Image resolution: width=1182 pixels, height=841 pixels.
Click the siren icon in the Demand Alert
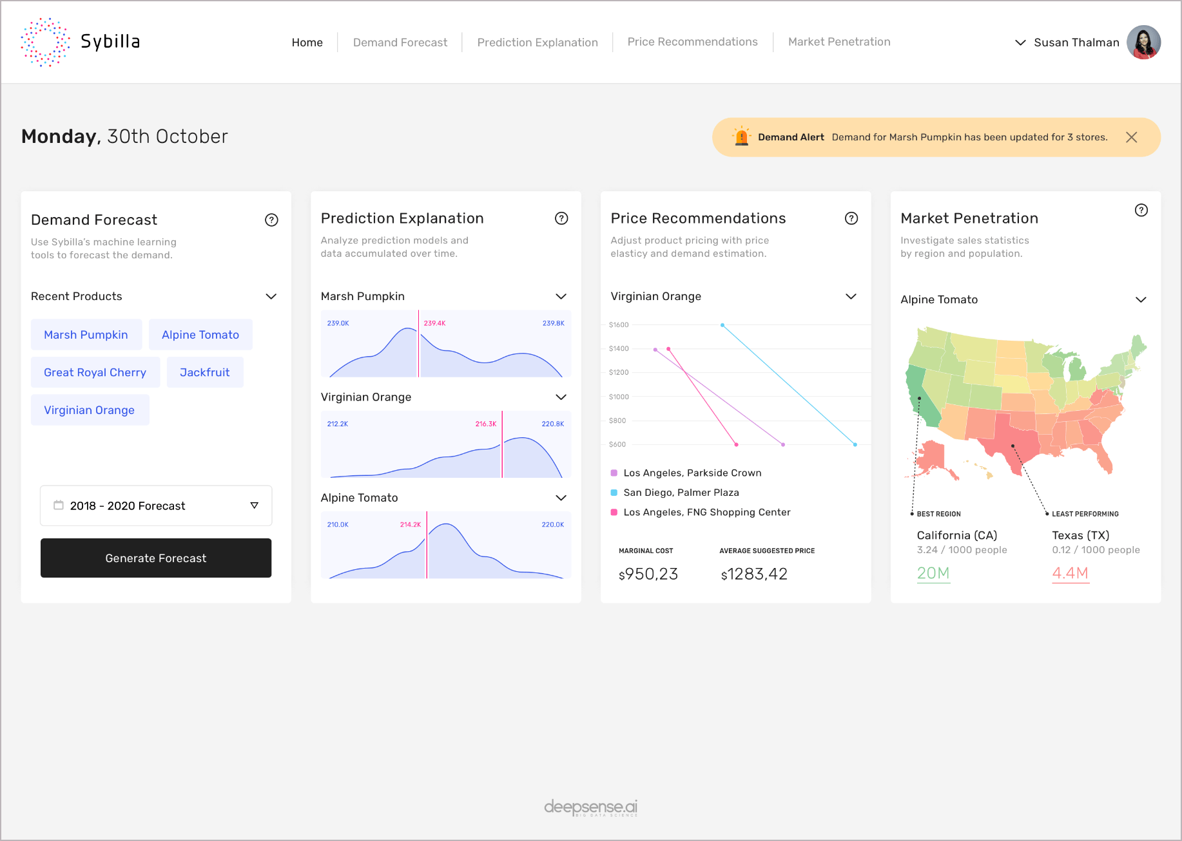tap(742, 137)
